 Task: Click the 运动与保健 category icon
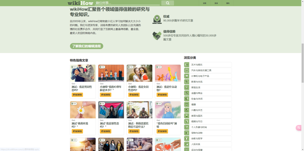(187, 149)
